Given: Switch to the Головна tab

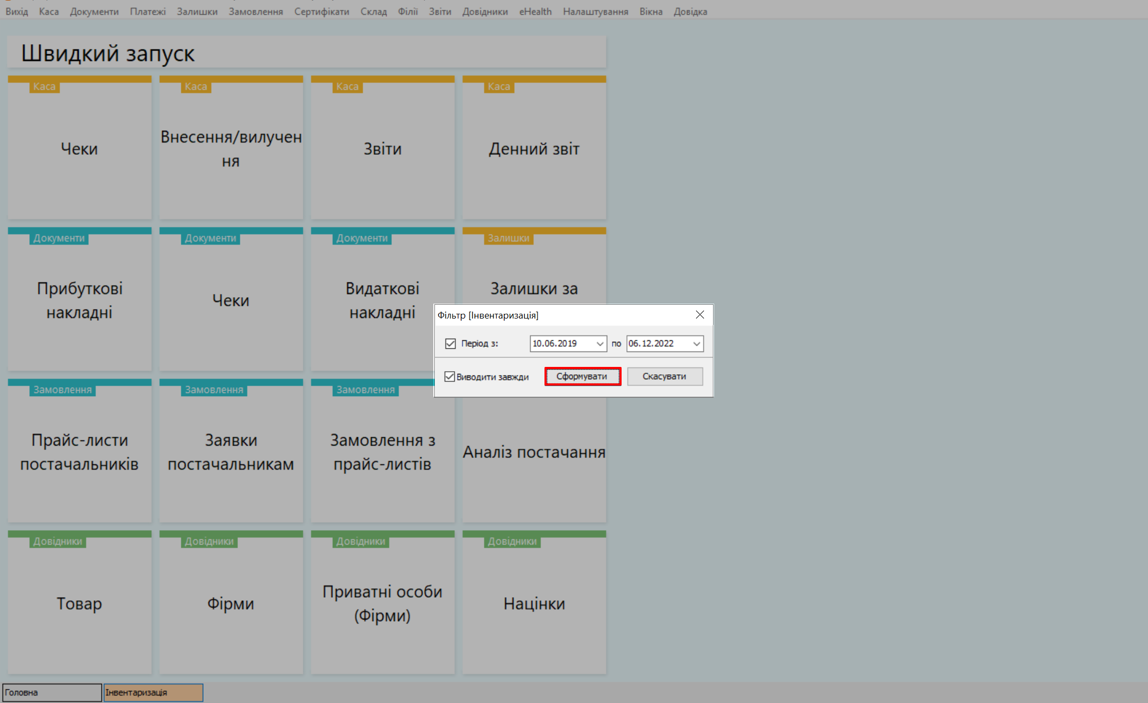Looking at the screenshot, I should (x=52, y=692).
